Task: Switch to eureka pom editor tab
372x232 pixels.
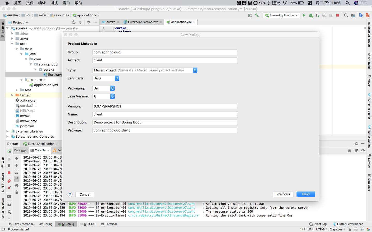Action: point(111,22)
